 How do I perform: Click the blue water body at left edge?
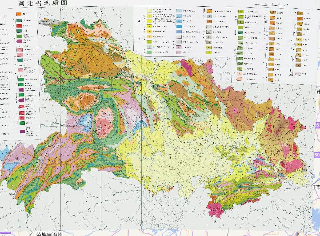[x=4, y=153]
